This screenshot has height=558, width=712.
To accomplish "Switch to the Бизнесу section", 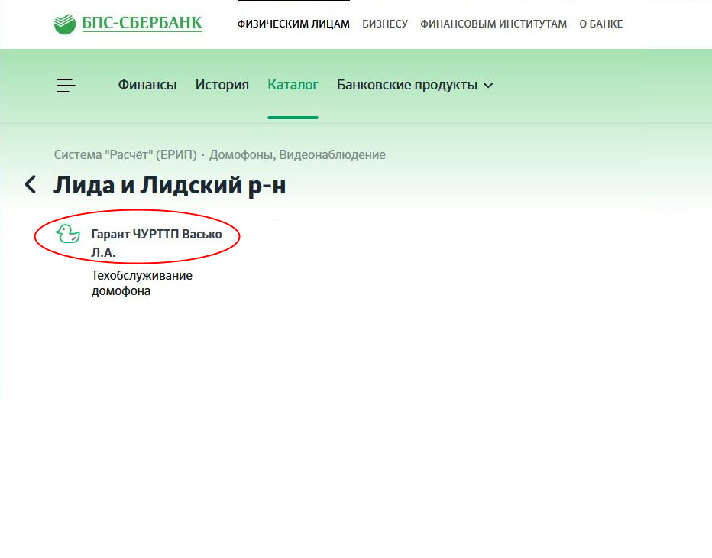I will (385, 24).
